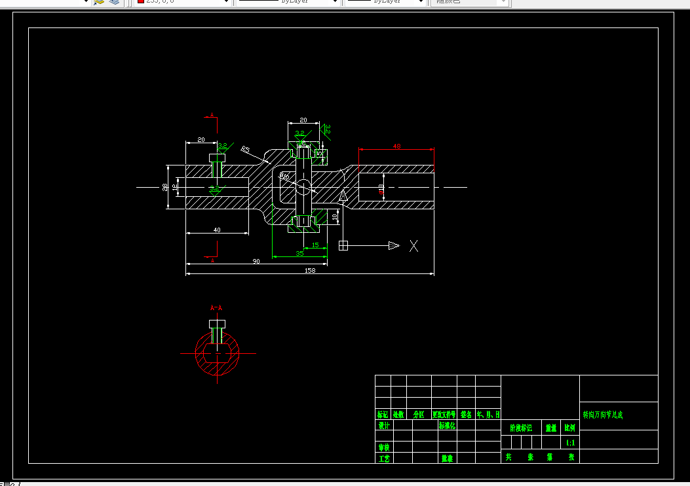Click the 阶段标记 label in title block
690x486 pixels.
tap(521, 428)
